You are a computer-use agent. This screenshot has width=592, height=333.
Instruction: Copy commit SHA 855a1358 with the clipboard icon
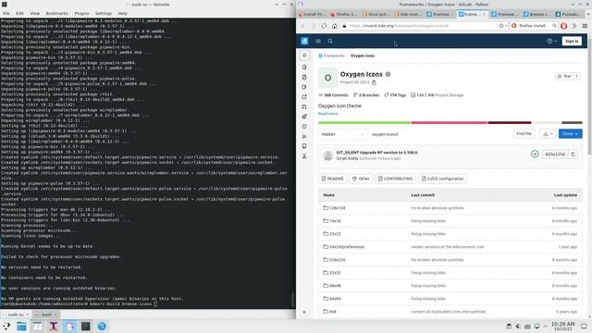pyautogui.click(x=573, y=154)
